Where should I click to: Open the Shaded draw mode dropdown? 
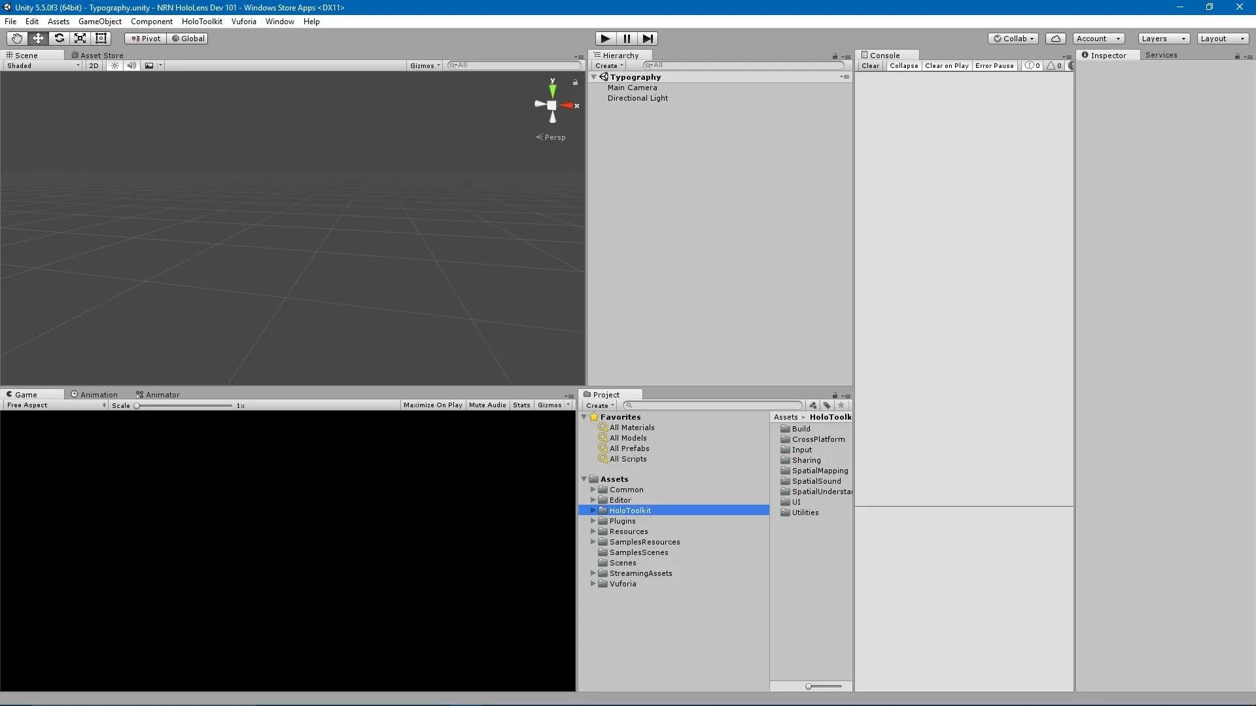43,65
